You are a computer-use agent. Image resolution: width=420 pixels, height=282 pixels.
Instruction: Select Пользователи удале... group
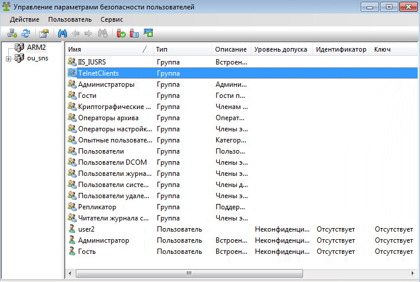coord(113,196)
